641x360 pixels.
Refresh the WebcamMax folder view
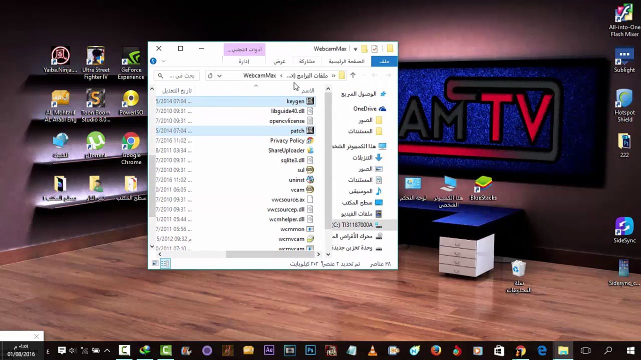pyautogui.click(x=210, y=75)
